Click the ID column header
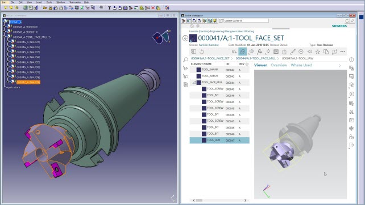This screenshot has width=365, height=205. (228, 64)
